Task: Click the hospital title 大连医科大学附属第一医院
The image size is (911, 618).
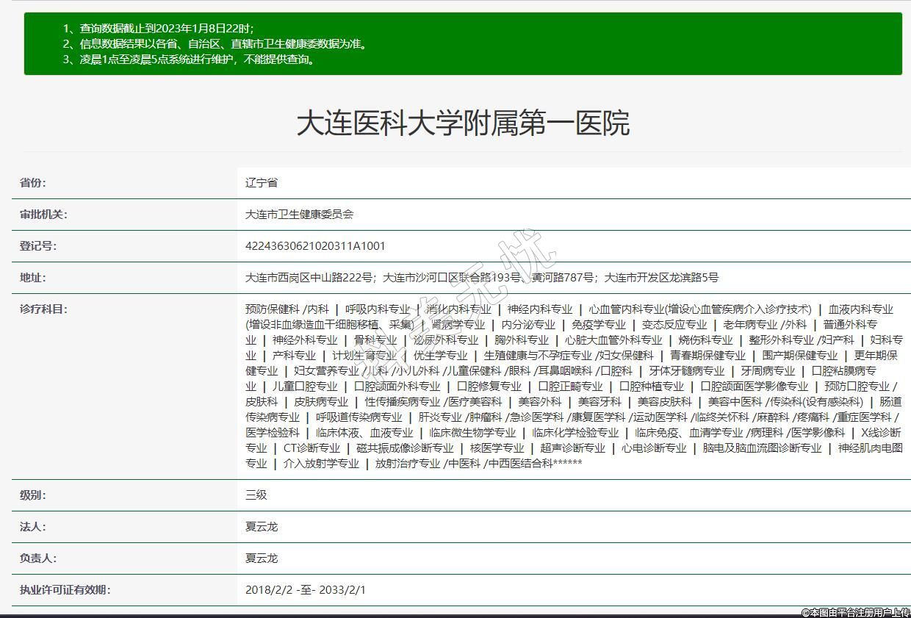Action: tap(463, 123)
